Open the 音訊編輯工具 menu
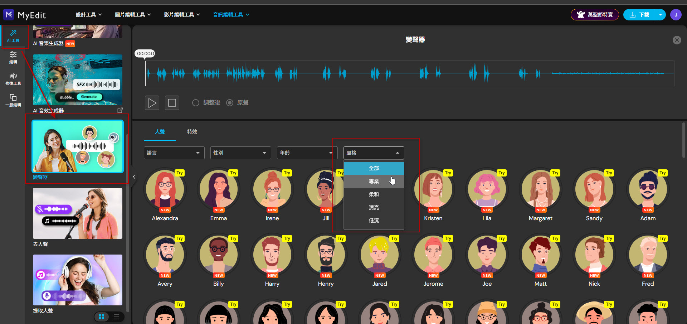Viewport: 687px width, 324px height. (231, 15)
